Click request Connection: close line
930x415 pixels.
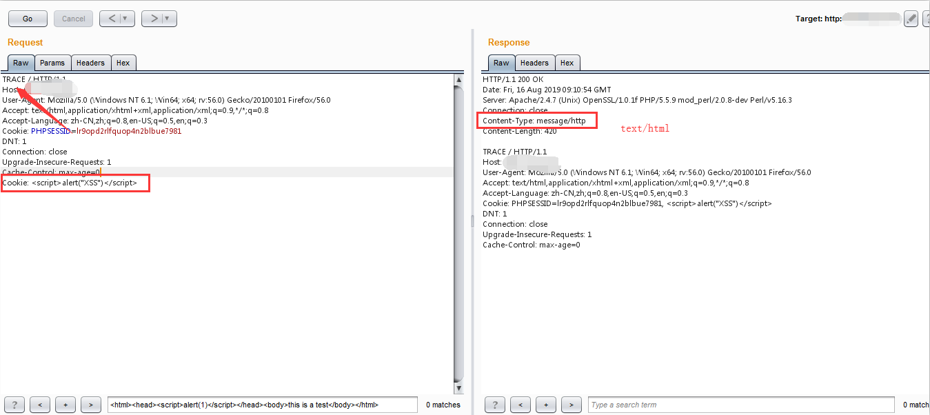pos(34,152)
